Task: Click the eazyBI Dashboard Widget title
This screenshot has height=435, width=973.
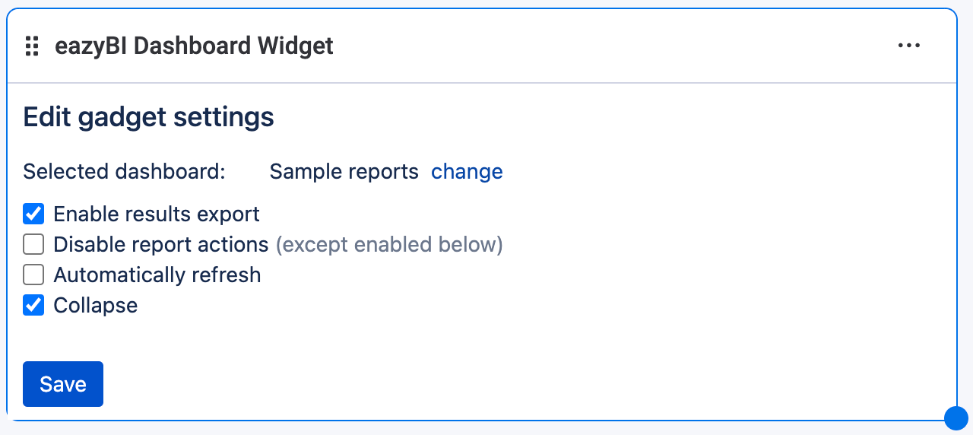Action: pos(194,46)
